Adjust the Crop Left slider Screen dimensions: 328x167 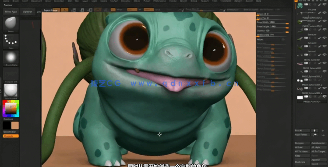pyautogui.click(x=273, y=14)
